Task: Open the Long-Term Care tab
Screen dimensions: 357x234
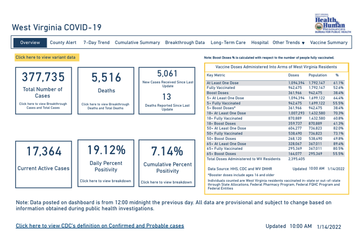Action: (228, 43)
